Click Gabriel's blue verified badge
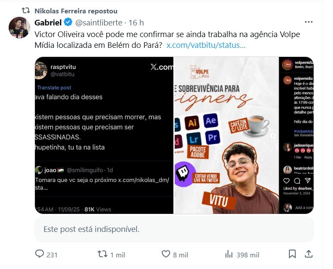The image size is (333, 269). [x=68, y=22]
